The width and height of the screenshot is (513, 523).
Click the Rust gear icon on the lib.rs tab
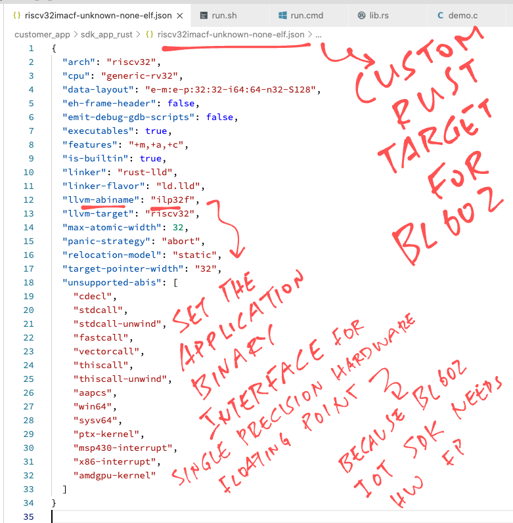[x=361, y=15]
